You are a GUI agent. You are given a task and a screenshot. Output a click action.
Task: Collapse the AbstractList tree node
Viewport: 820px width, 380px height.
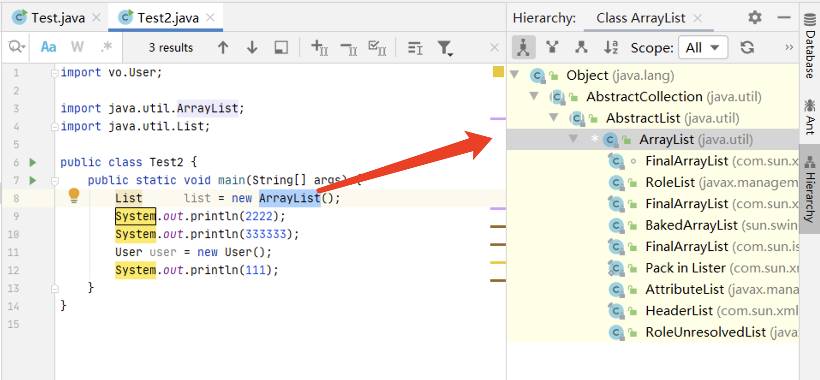pyautogui.click(x=554, y=117)
